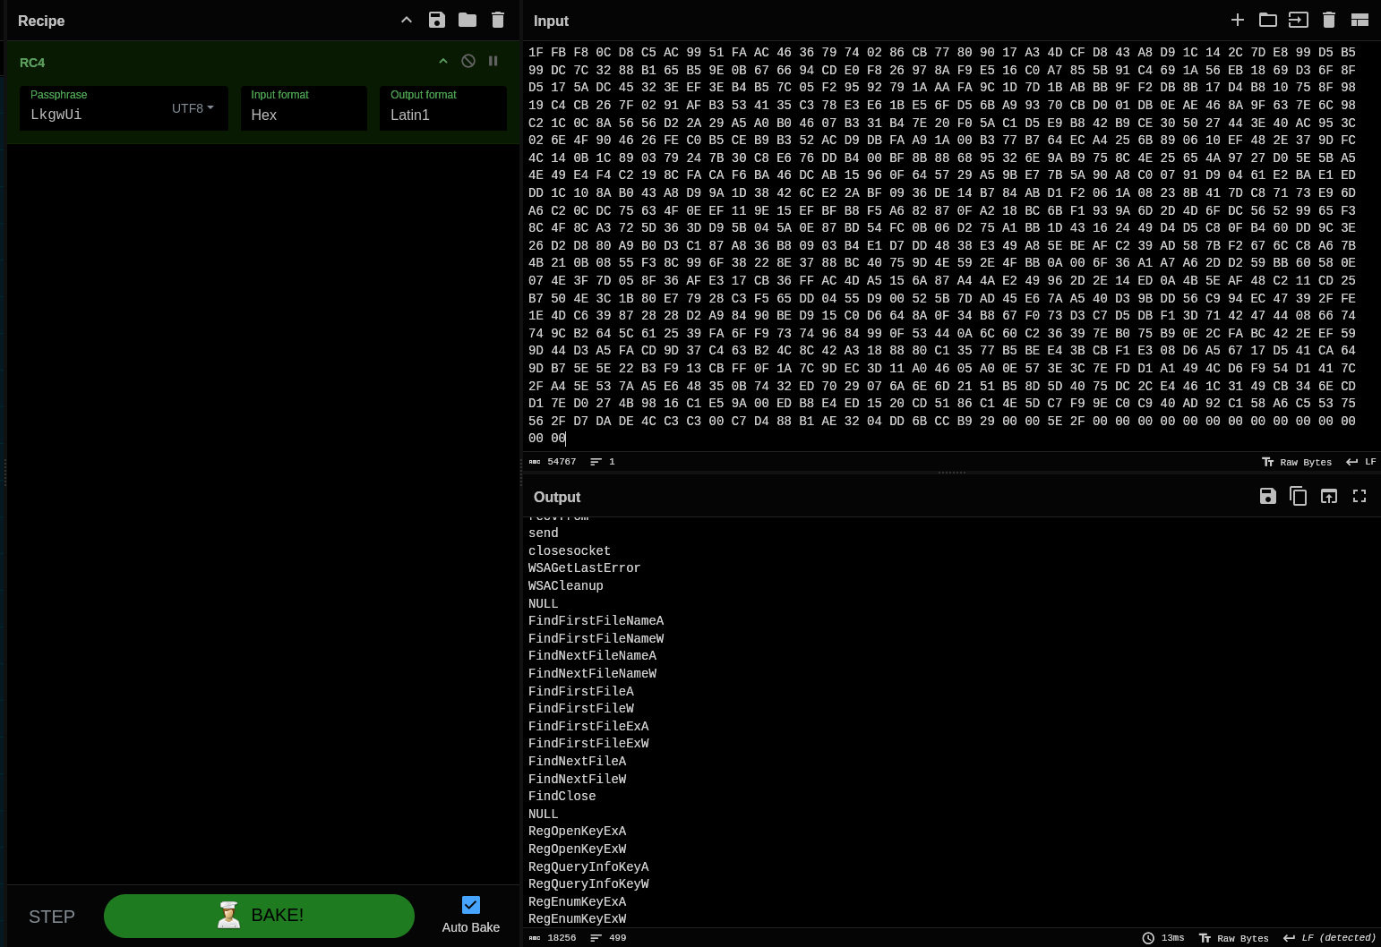
Task: Replace input with output
Action: pos(1329,496)
